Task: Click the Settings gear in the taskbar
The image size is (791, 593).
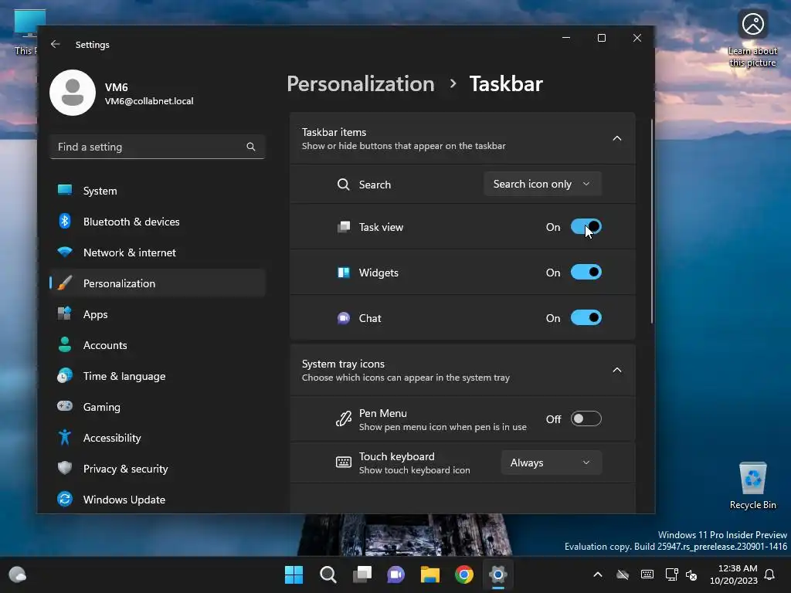Action: click(498, 574)
